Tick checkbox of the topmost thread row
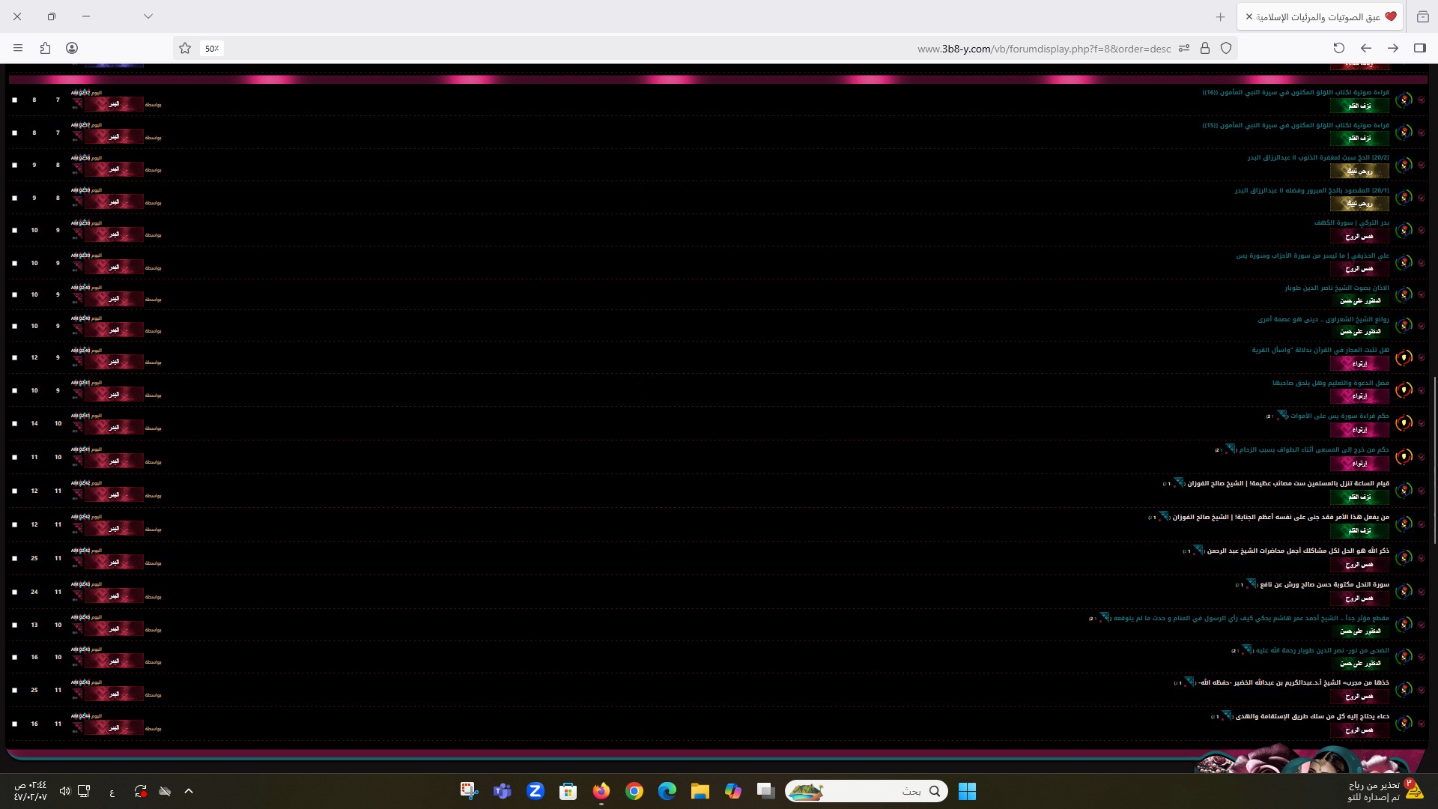1438x809 pixels. [x=14, y=100]
